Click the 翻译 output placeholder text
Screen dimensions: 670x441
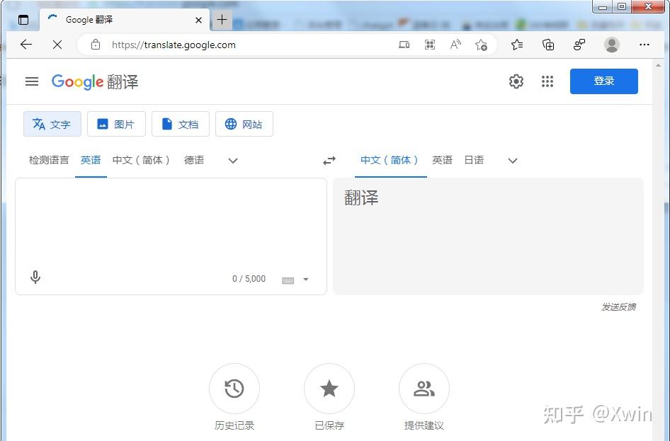tap(361, 198)
